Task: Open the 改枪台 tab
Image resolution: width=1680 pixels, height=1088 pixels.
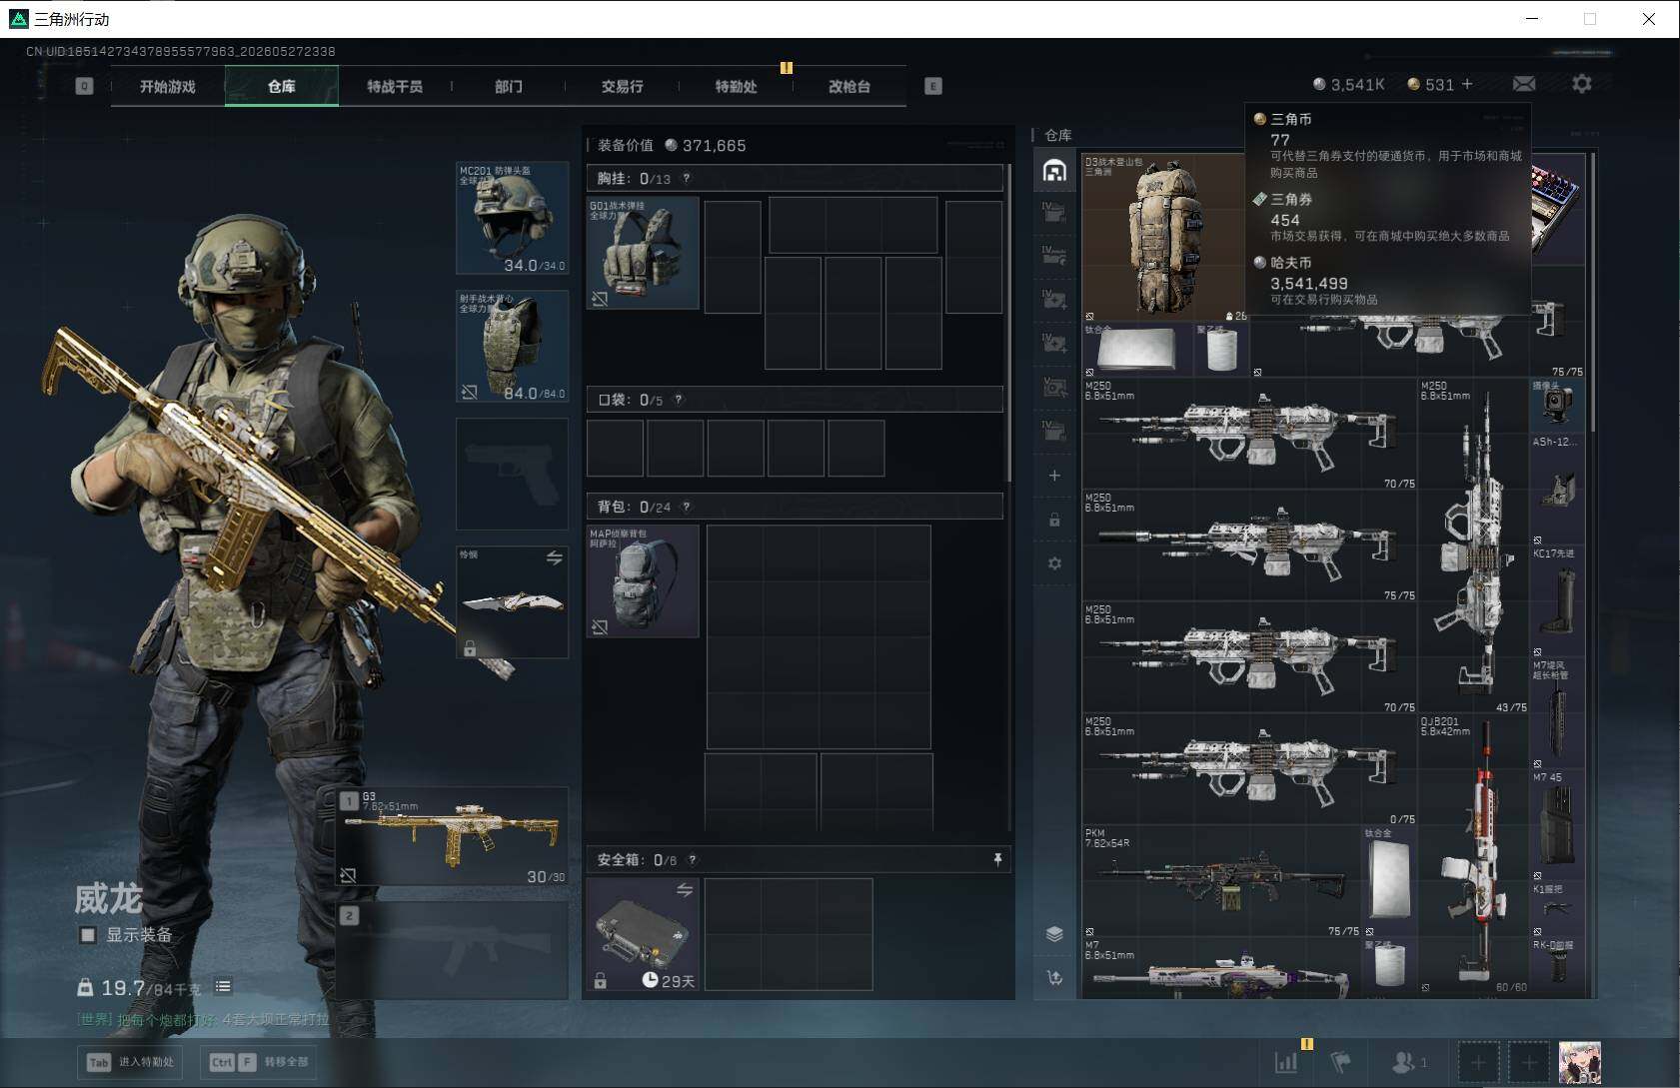Action: tap(849, 86)
